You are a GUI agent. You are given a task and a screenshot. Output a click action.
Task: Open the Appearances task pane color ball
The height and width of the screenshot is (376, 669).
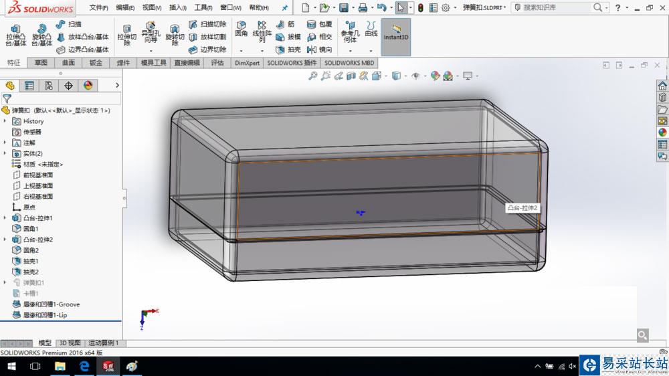(662, 132)
